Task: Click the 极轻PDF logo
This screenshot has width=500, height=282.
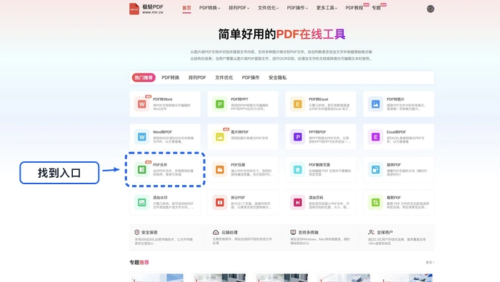Action: point(146,9)
